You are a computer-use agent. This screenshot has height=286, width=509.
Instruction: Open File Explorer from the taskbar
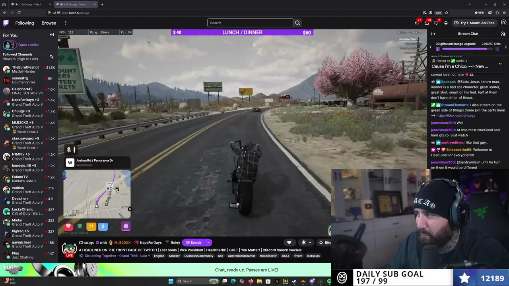pos(259,281)
